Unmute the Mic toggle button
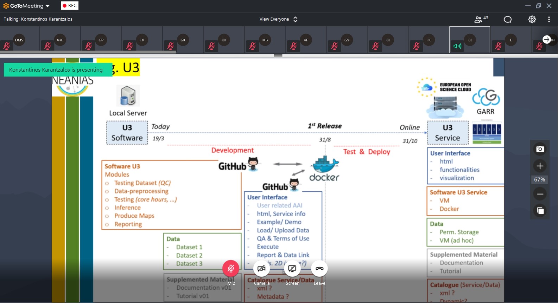 point(231,269)
